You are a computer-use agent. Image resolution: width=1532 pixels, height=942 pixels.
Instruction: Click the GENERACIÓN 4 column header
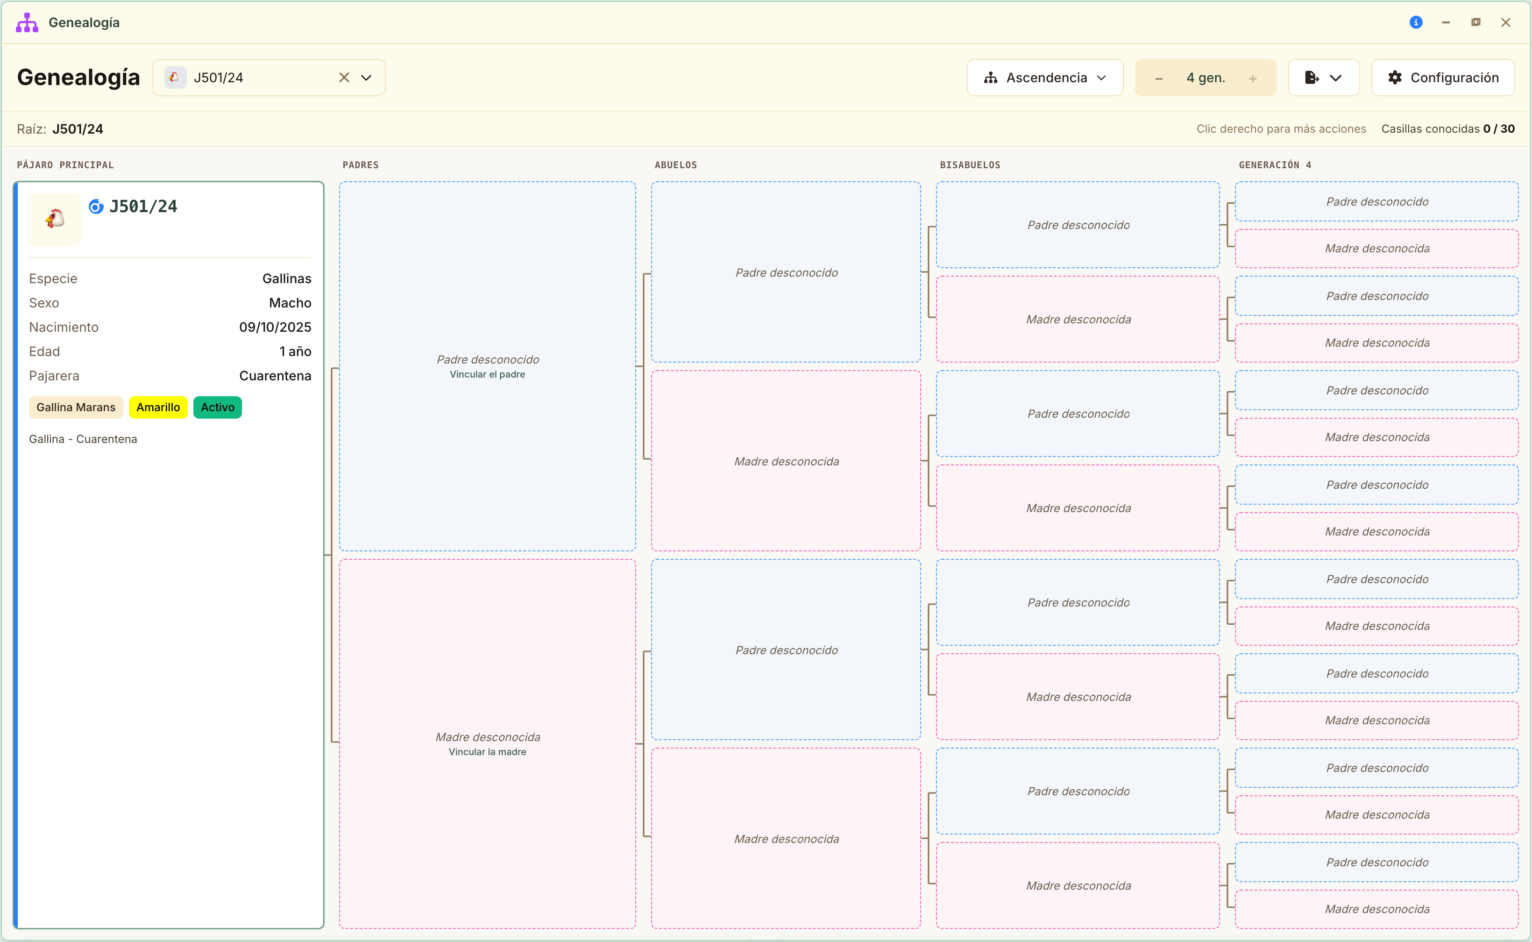pyautogui.click(x=1275, y=165)
